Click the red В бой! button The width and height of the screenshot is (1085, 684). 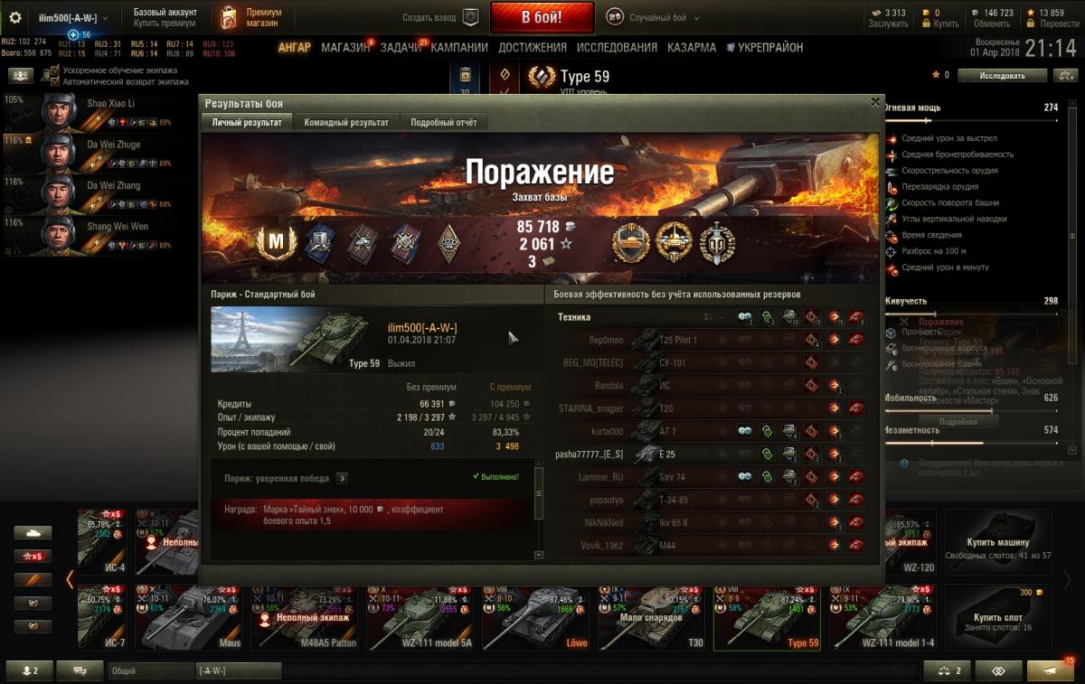point(542,17)
